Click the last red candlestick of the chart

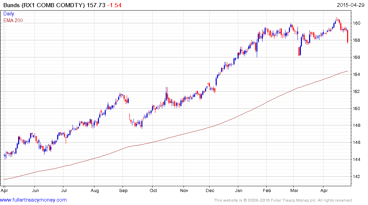click(347, 36)
